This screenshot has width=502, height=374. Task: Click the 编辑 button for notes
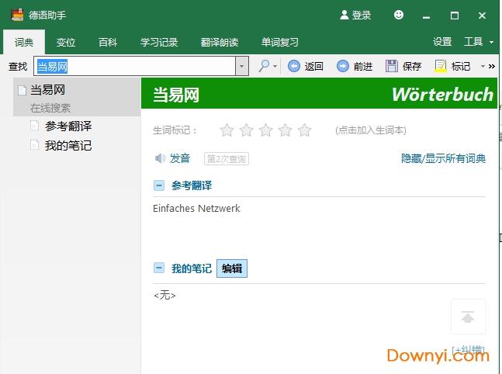click(x=231, y=268)
